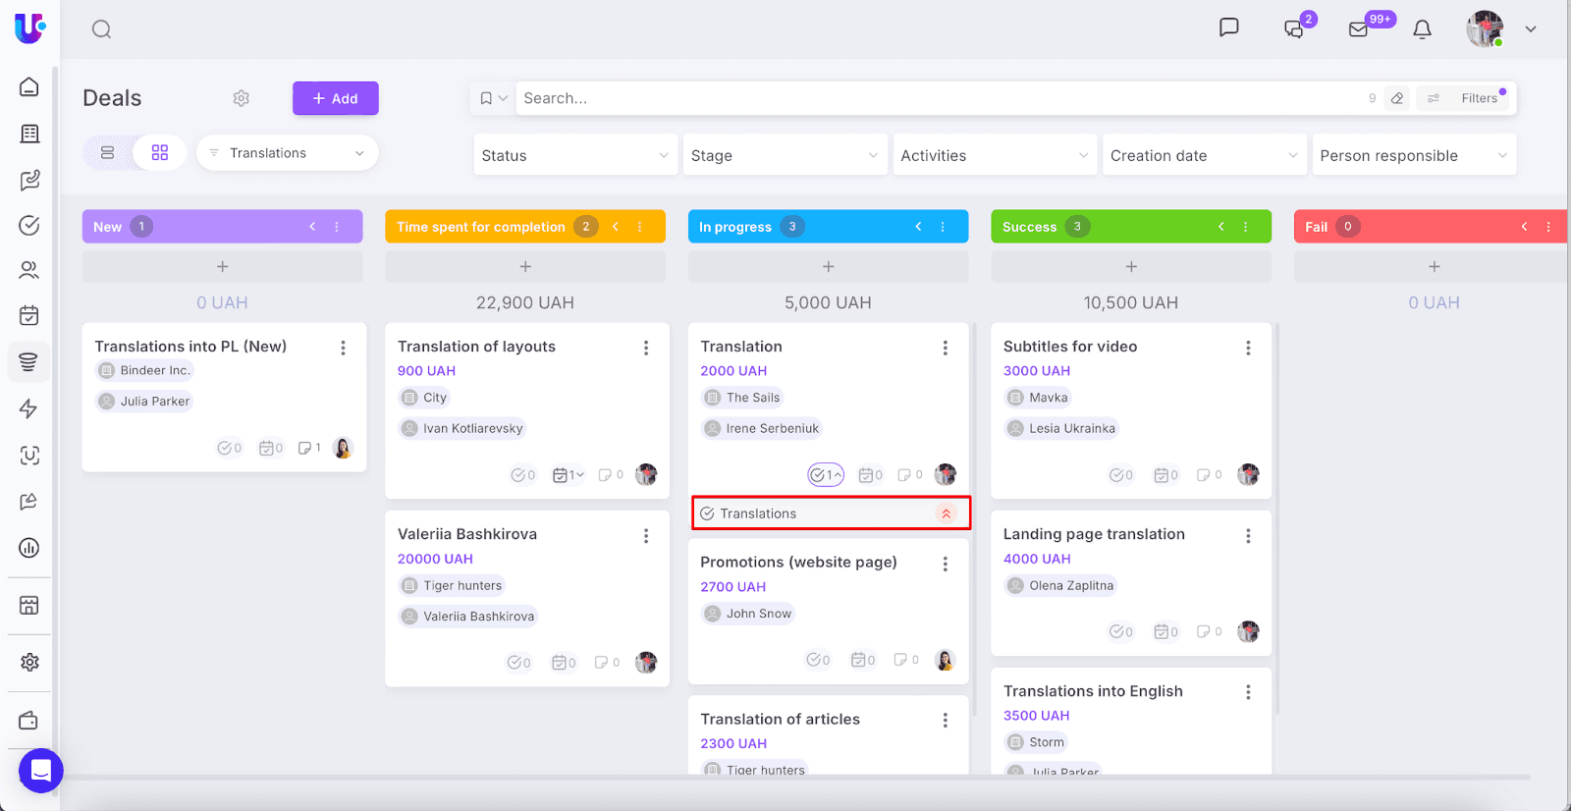Expand the Person responsible dropdown
The width and height of the screenshot is (1571, 811).
coord(1413,155)
